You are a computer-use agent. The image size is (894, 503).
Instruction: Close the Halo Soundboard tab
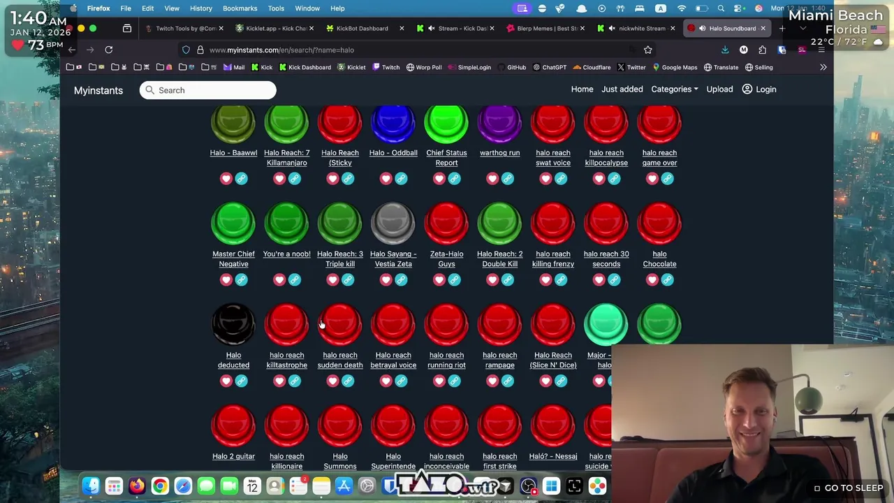pyautogui.click(x=763, y=29)
